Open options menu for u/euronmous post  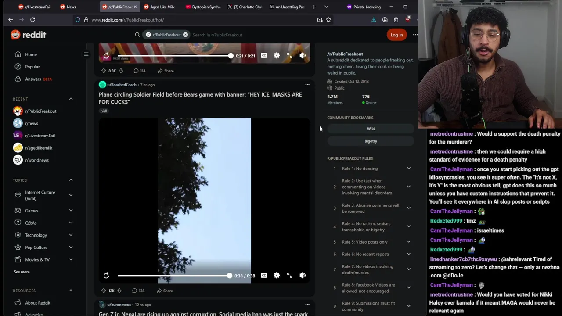click(x=307, y=304)
